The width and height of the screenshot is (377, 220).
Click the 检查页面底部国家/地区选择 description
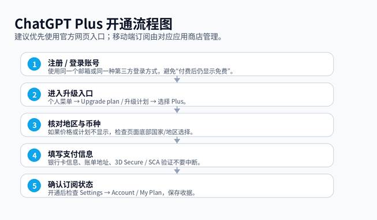tap(121, 132)
